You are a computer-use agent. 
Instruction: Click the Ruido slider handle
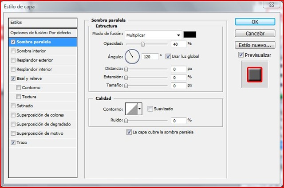pyautogui.click(x=126, y=121)
